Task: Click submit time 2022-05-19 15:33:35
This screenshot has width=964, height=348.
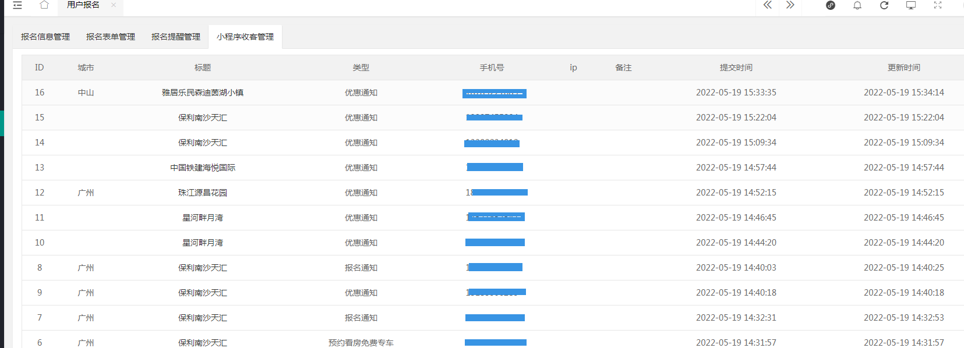Action: [736, 93]
